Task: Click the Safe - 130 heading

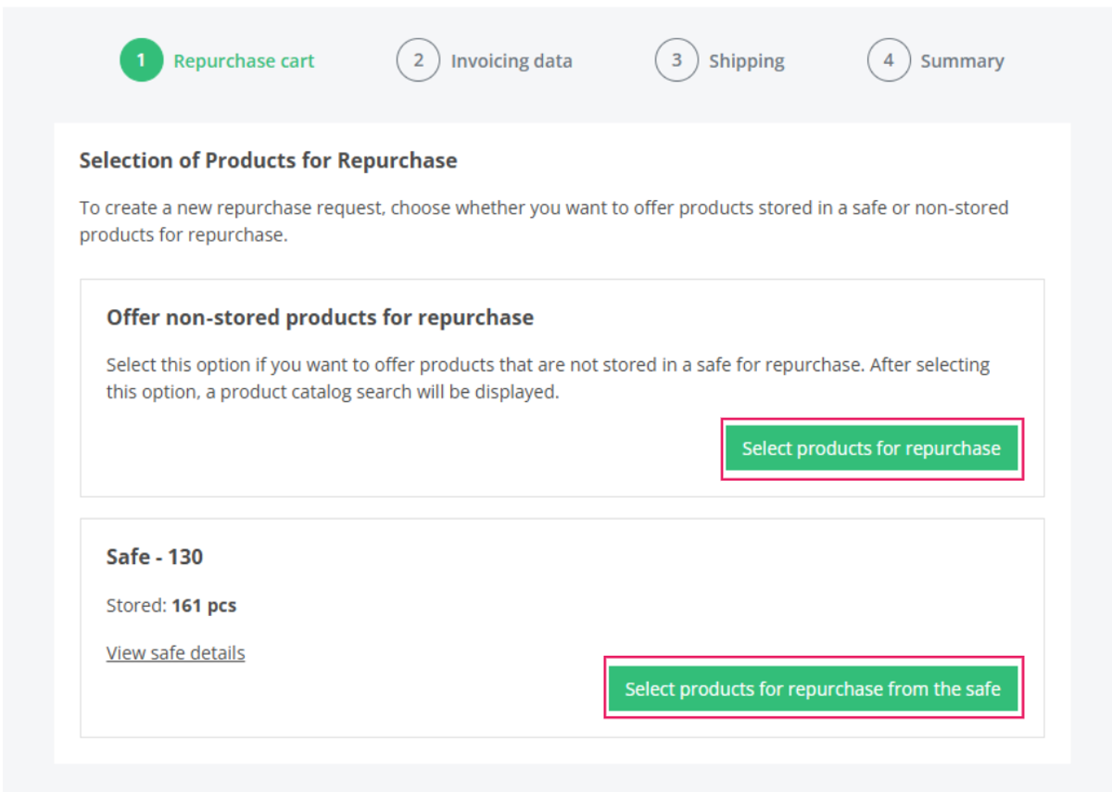Action: (155, 557)
